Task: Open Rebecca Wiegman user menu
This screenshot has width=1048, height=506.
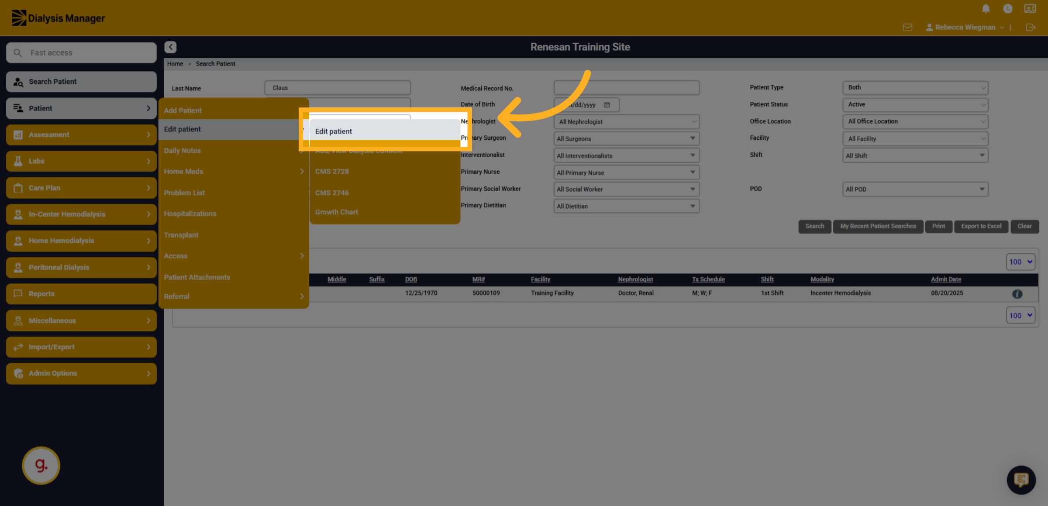Action: click(965, 28)
